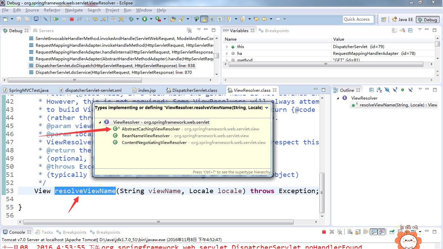
Task: Select the Debug perspective button
Action: pyautogui.click(x=427, y=20)
